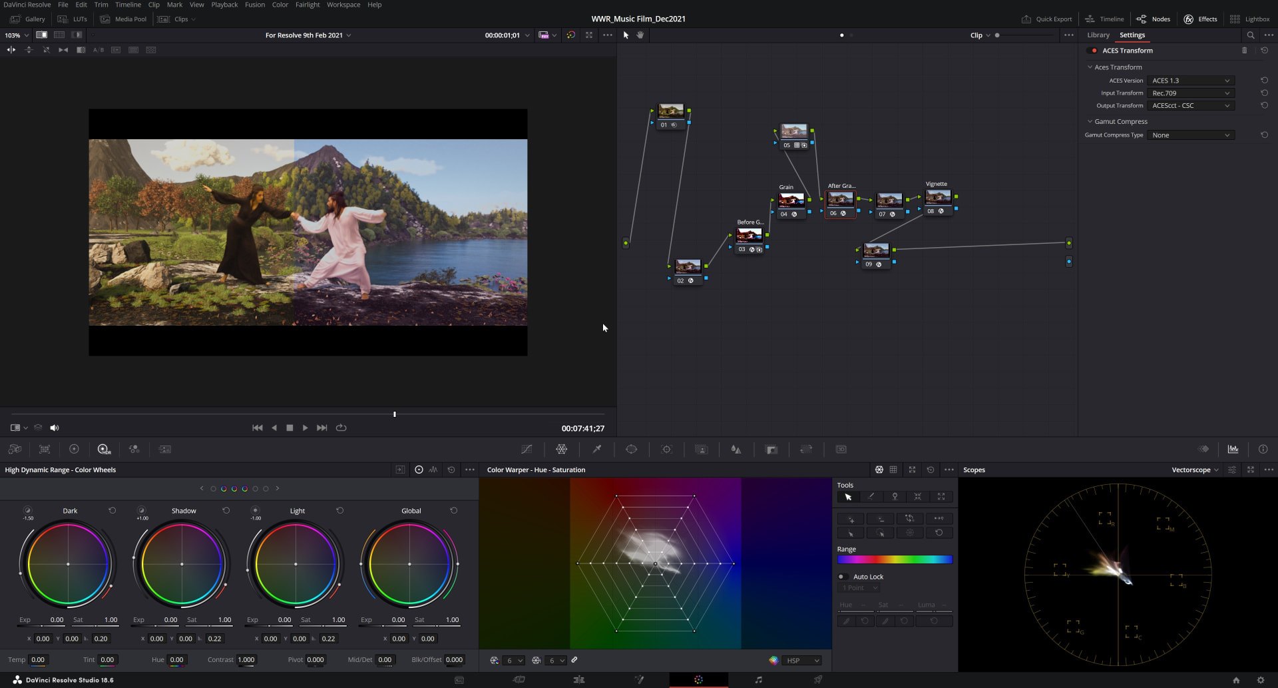
Task: Toggle ACES Transform effect enable dot
Action: pyautogui.click(x=1094, y=51)
